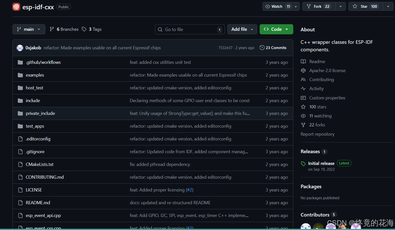The width and height of the screenshot is (395, 230).
Task: Open the Watch options dropdown arrow
Action: pyautogui.click(x=296, y=7)
